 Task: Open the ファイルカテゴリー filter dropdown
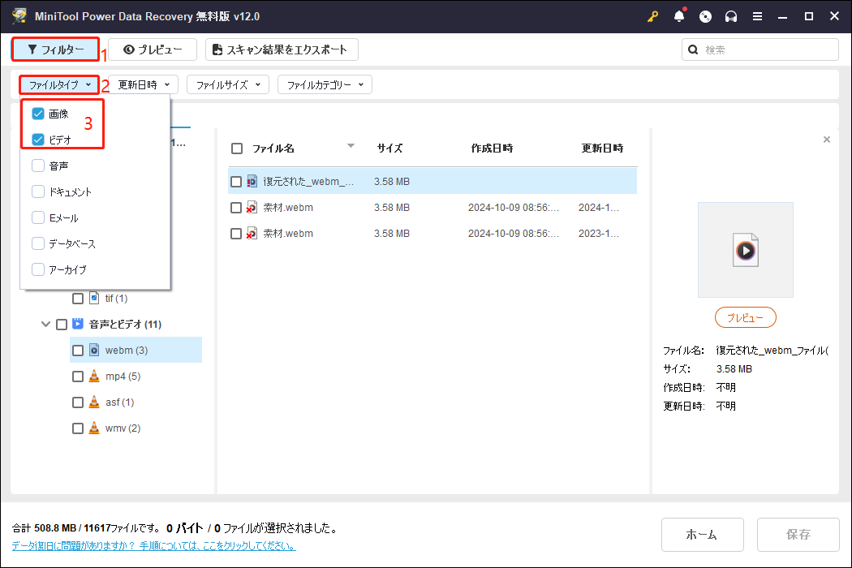(325, 84)
